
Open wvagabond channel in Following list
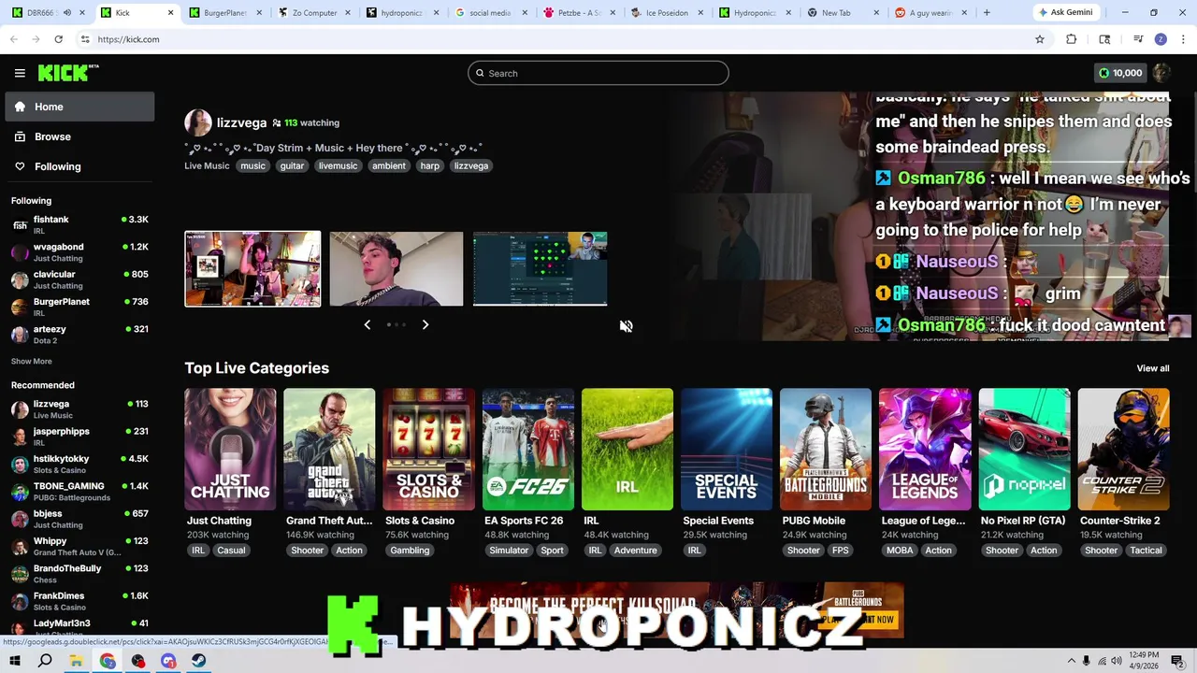(79, 251)
